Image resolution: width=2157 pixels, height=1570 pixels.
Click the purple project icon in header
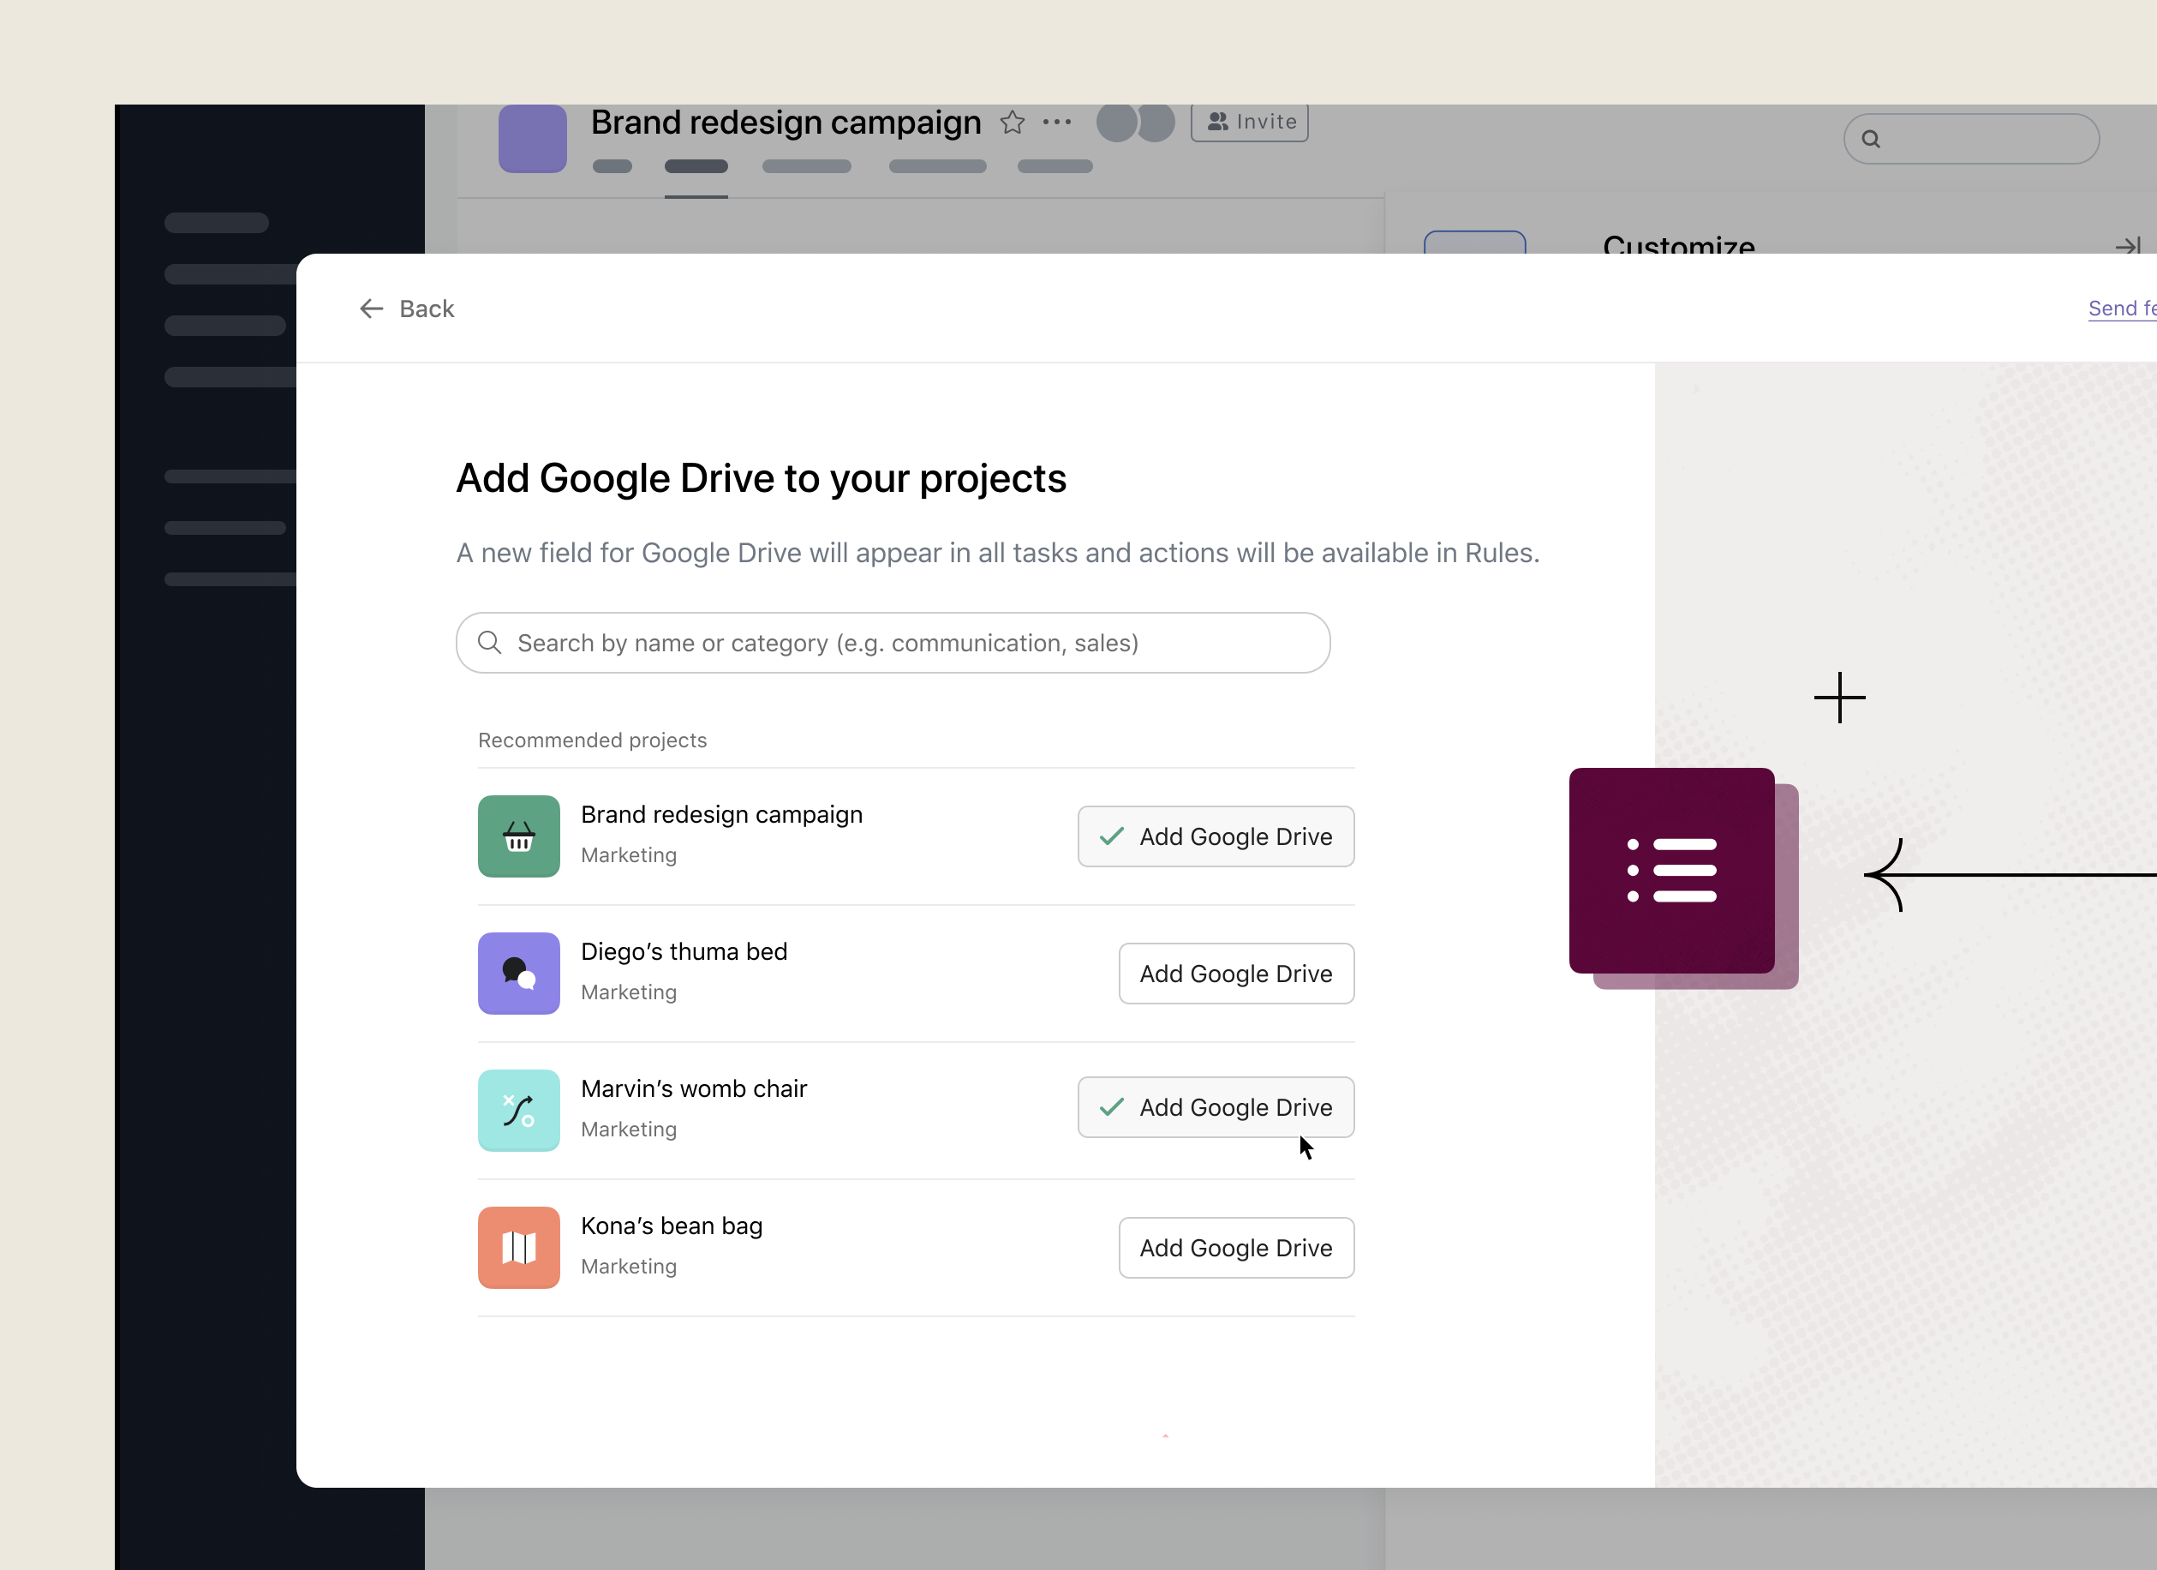click(x=533, y=138)
